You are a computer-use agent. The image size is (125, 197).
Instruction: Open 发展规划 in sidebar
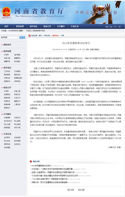click(x=7, y=94)
